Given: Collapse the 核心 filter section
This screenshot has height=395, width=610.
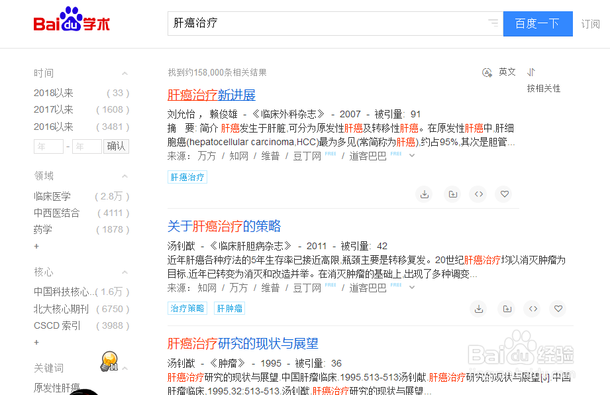Looking at the screenshot, I should click(125, 272).
